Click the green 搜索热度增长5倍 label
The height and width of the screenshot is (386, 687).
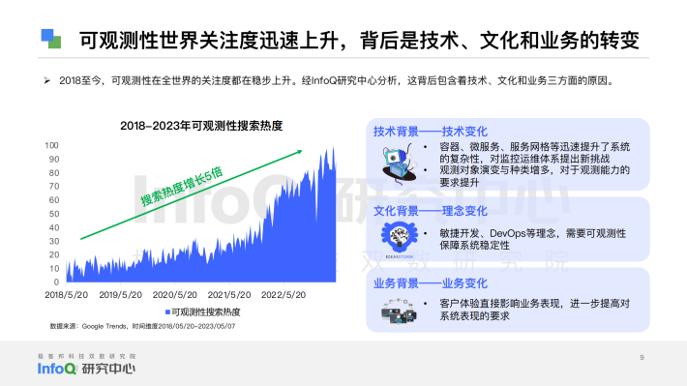(x=181, y=186)
